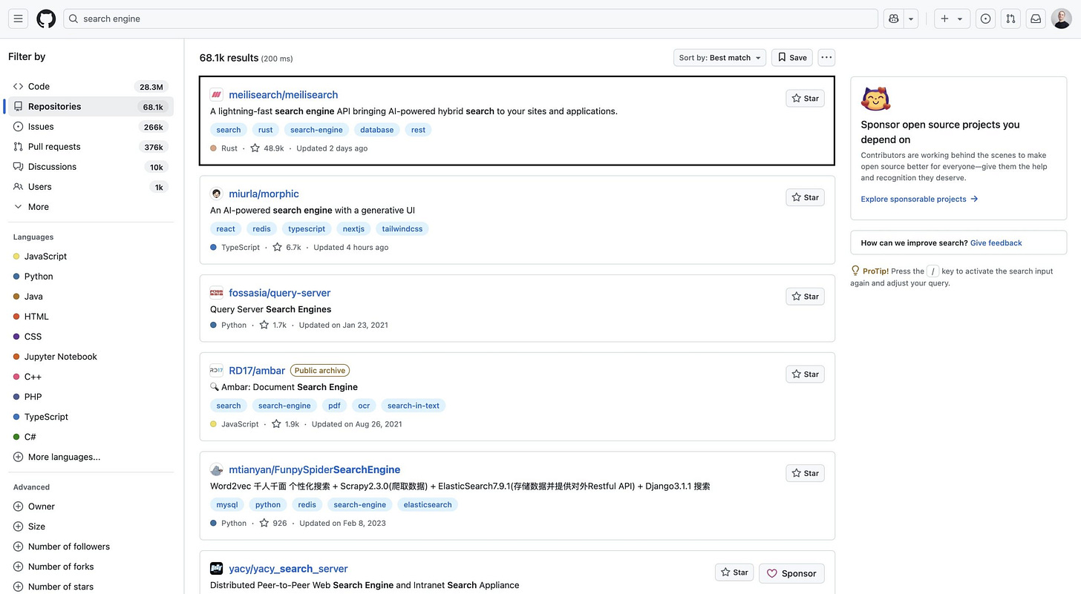
Task: Open the Pull requests icon in header
Action: click(x=1010, y=19)
